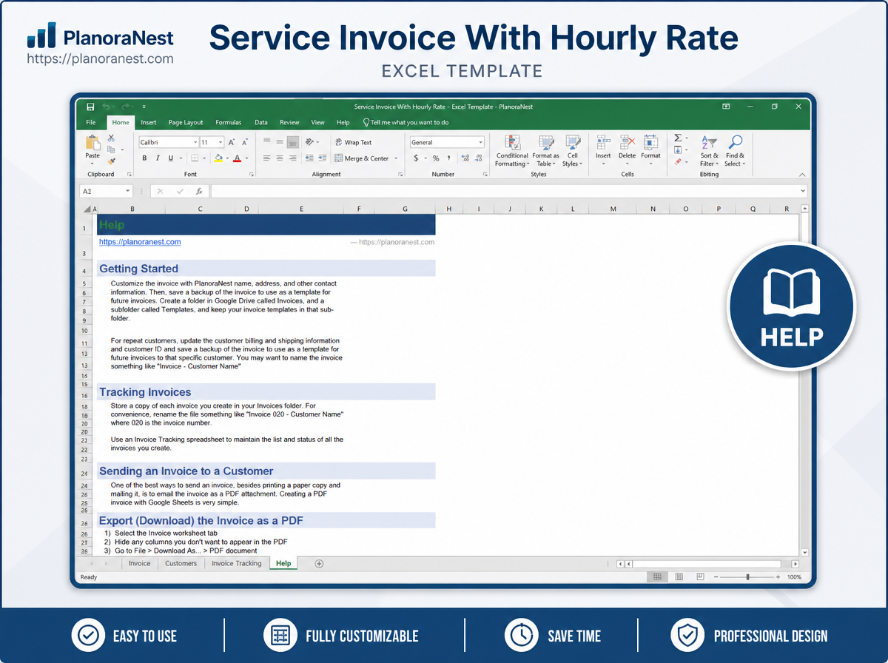Click the Middle Align icon
The image size is (888, 663).
click(x=280, y=142)
